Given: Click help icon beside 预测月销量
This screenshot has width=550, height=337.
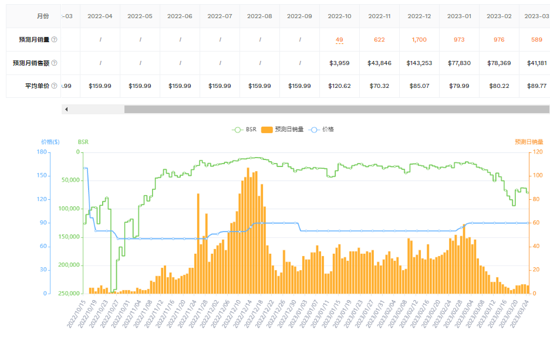Looking at the screenshot, I should [55, 40].
